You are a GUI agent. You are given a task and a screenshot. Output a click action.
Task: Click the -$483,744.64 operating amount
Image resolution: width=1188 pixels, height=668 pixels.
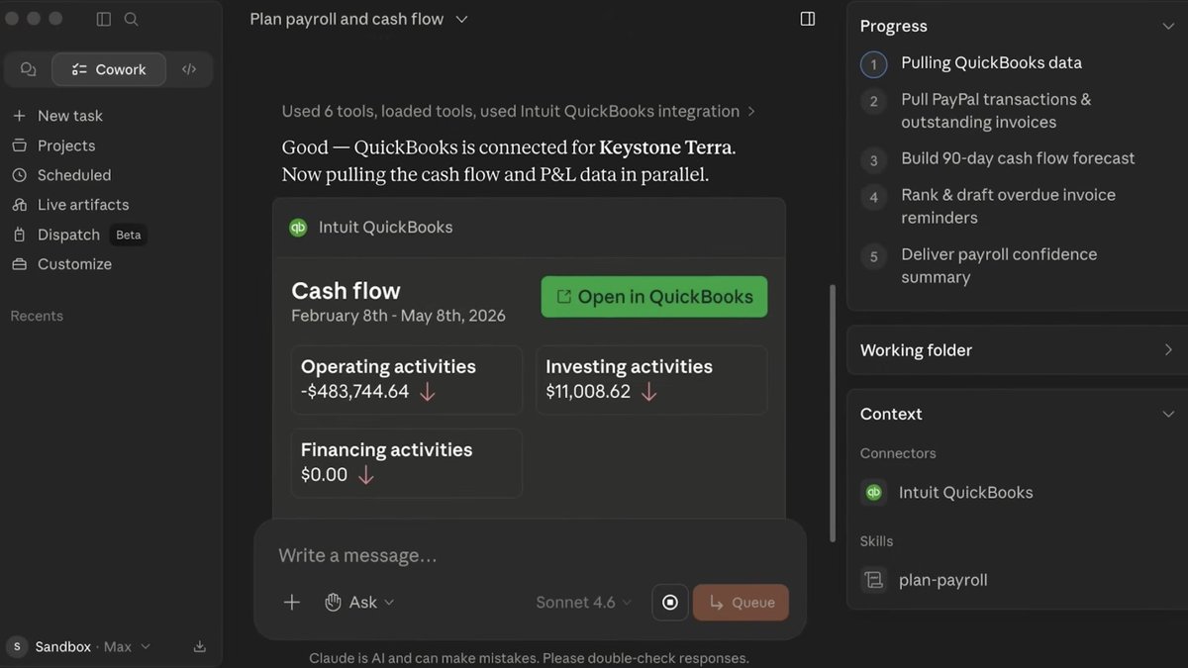click(354, 392)
